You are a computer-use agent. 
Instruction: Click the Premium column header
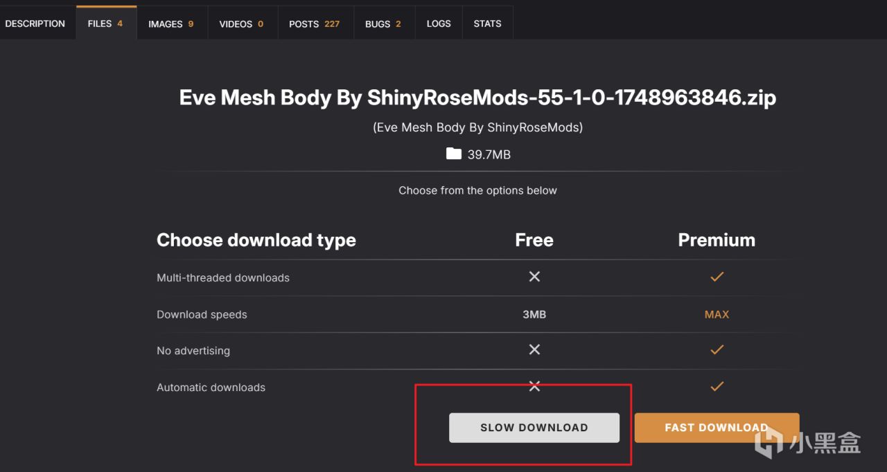[x=717, y=240]
